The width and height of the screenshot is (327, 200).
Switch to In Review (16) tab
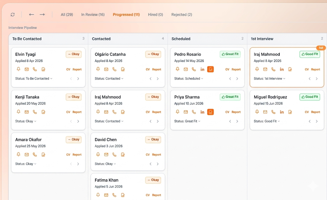pyautogui.click(x=93, y=15)
